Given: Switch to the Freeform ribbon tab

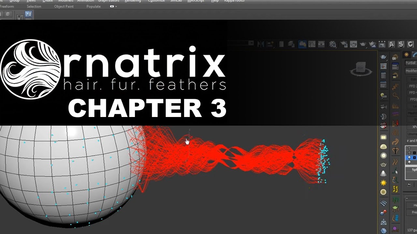Looking at the screenshot, I should pyautogui.click(x=7, y=6).
